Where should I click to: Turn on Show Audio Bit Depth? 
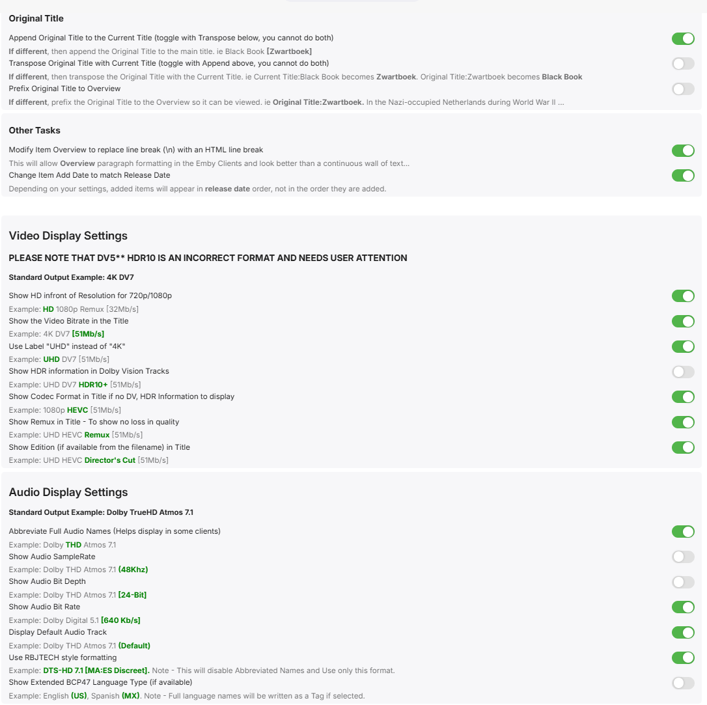[x=683, y=582]
